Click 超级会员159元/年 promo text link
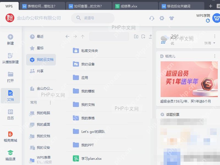220x165 pixels. [185, 101]
